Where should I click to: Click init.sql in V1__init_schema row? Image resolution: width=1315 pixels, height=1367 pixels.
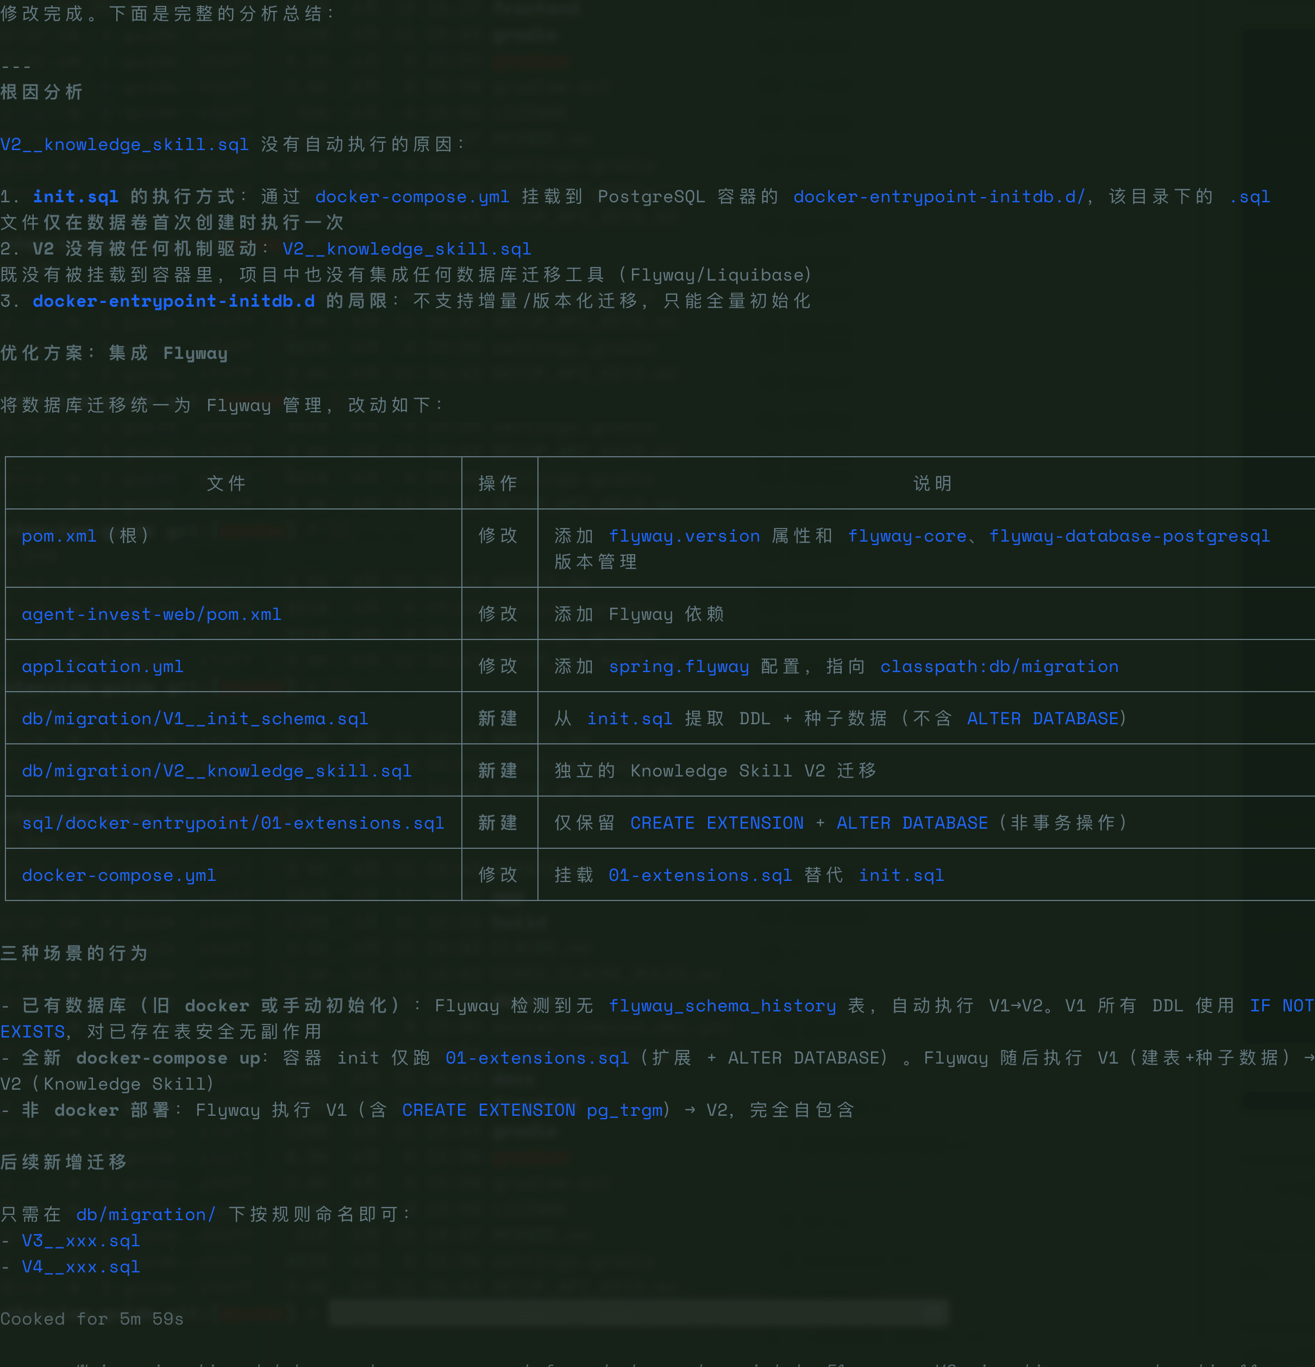(x=630, y=718)
